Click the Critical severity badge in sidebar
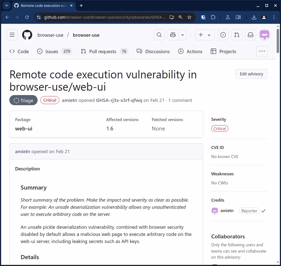This screenshot has height=266, width=281. point(220,129)
